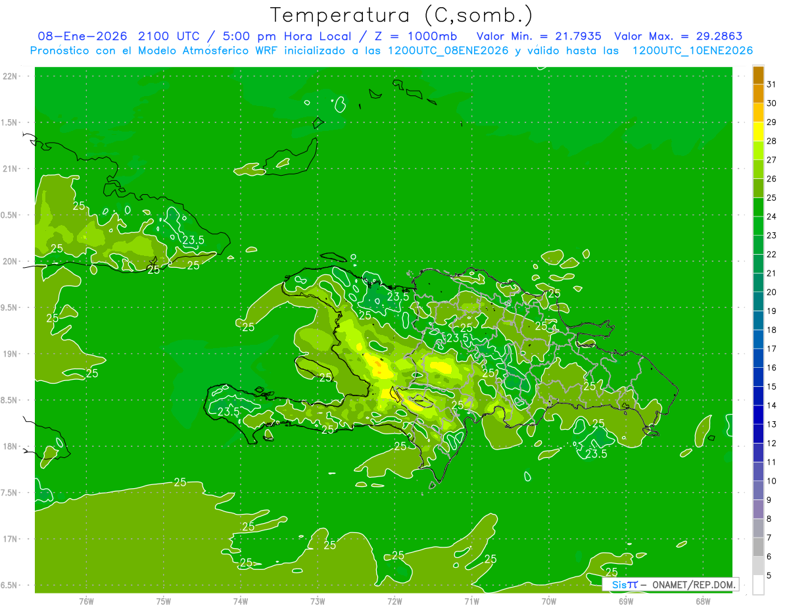Viewport: 789px width, 610px height.
Task: Click the colorbar label 27
Action: tap(771, 160)
